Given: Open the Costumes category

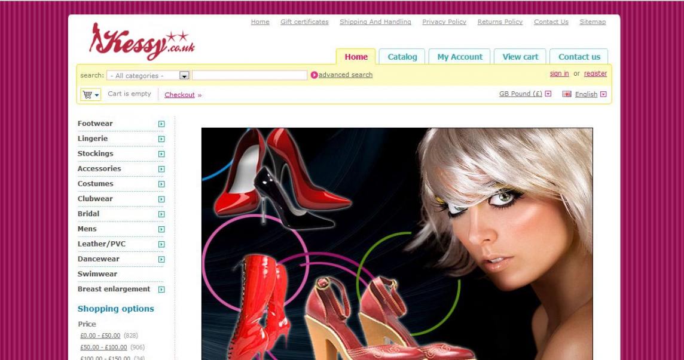Looking at the screenshot, I should coord(95,183).
